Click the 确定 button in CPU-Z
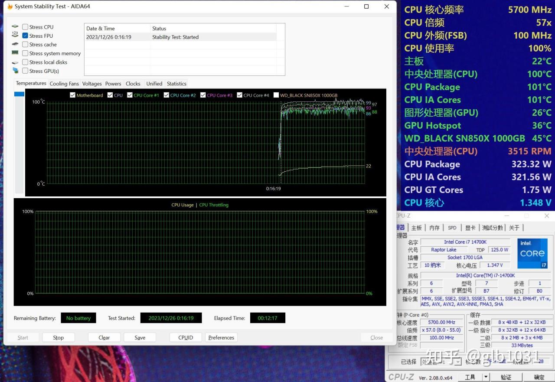This screenshot has width=555, height=382. click(x=539, y=377)
